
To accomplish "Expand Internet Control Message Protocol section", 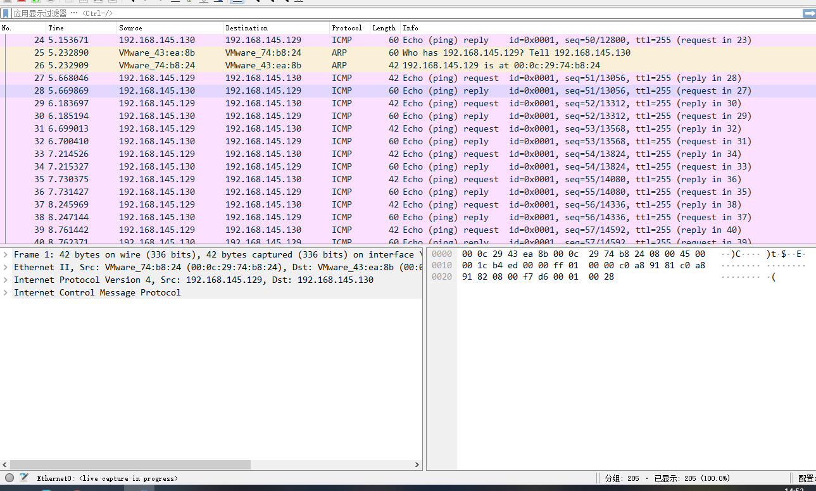I will click(x=6, y=292).
